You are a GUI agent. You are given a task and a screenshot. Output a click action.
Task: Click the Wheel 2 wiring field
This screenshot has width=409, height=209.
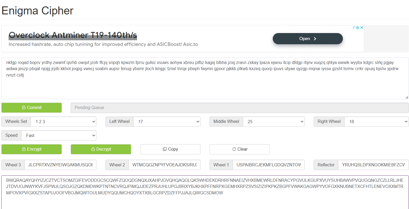pyautogui.click(x=164, y=165)
